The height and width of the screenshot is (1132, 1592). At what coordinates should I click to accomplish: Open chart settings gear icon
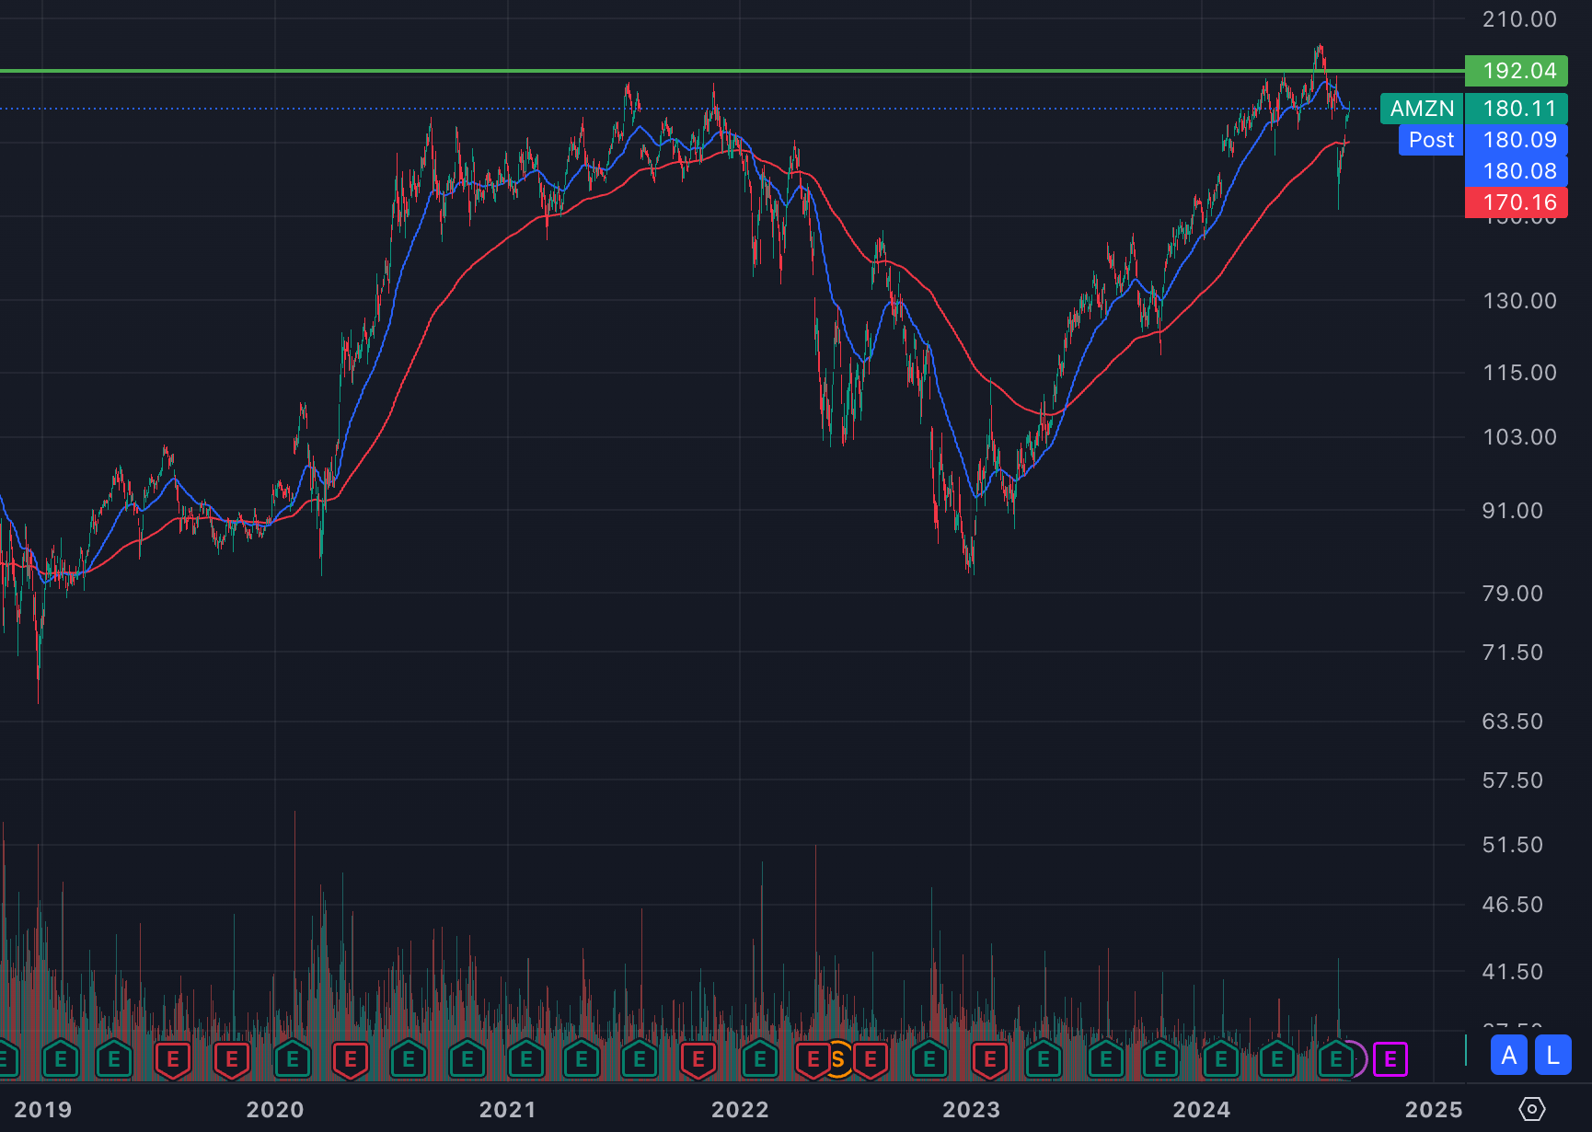coord(1532,1109)
